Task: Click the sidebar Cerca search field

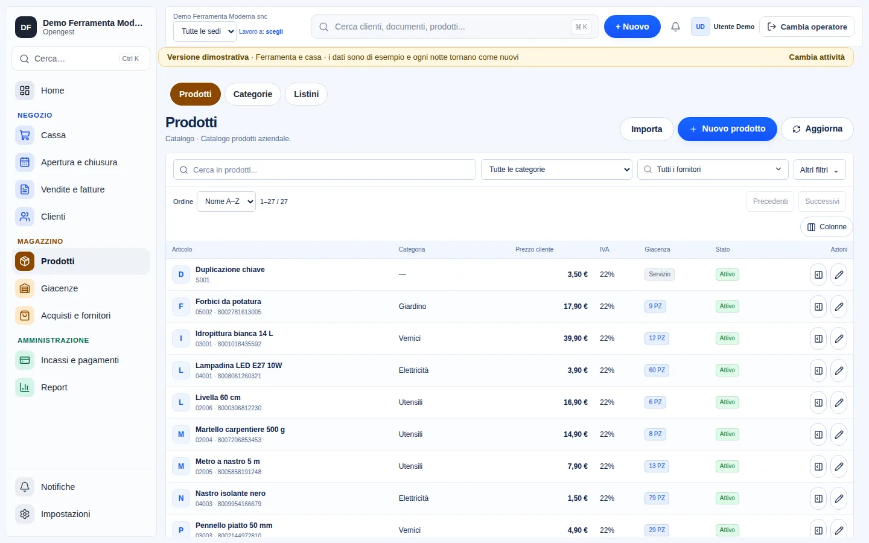Action: tap(81, 59)
